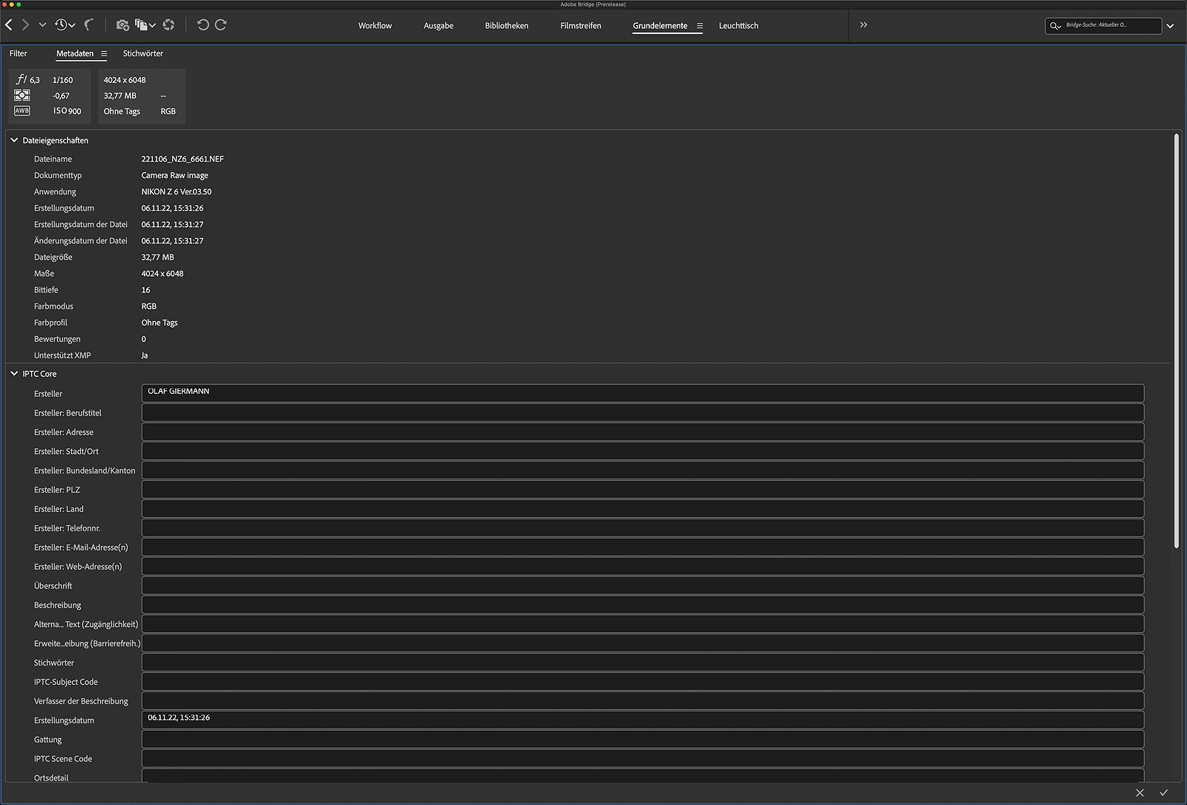
Task: Switch to the Filmstreifen workspace
Action: (x=580, y=26)
